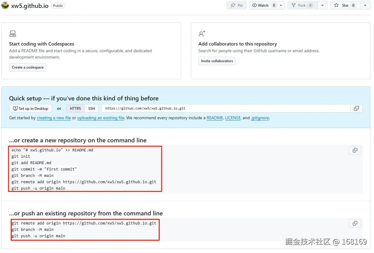
Task: Open the xw5.github.io repository name link
Action: pos(30,6)
